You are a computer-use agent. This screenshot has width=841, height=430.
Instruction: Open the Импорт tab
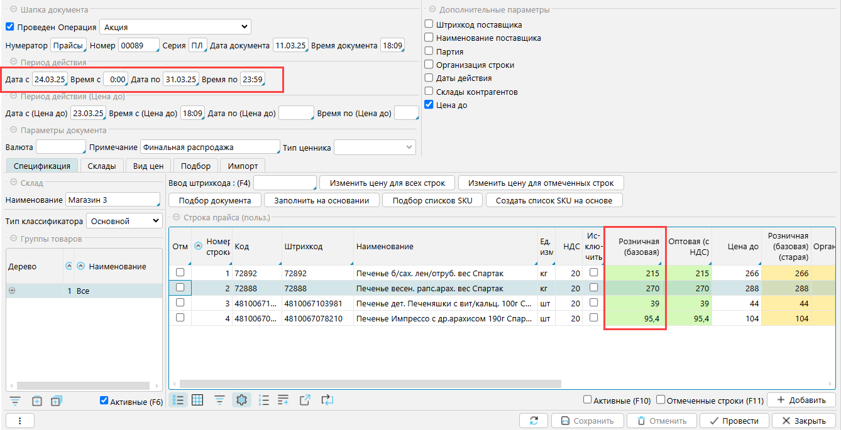(x=243, y=166)
